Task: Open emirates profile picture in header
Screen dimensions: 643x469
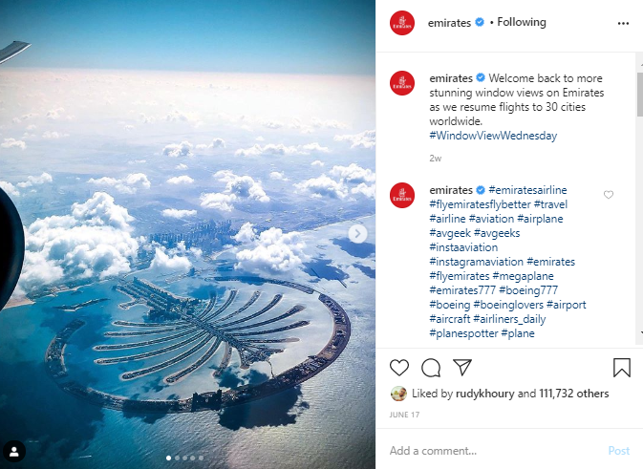Action: [x=402, y=23]
